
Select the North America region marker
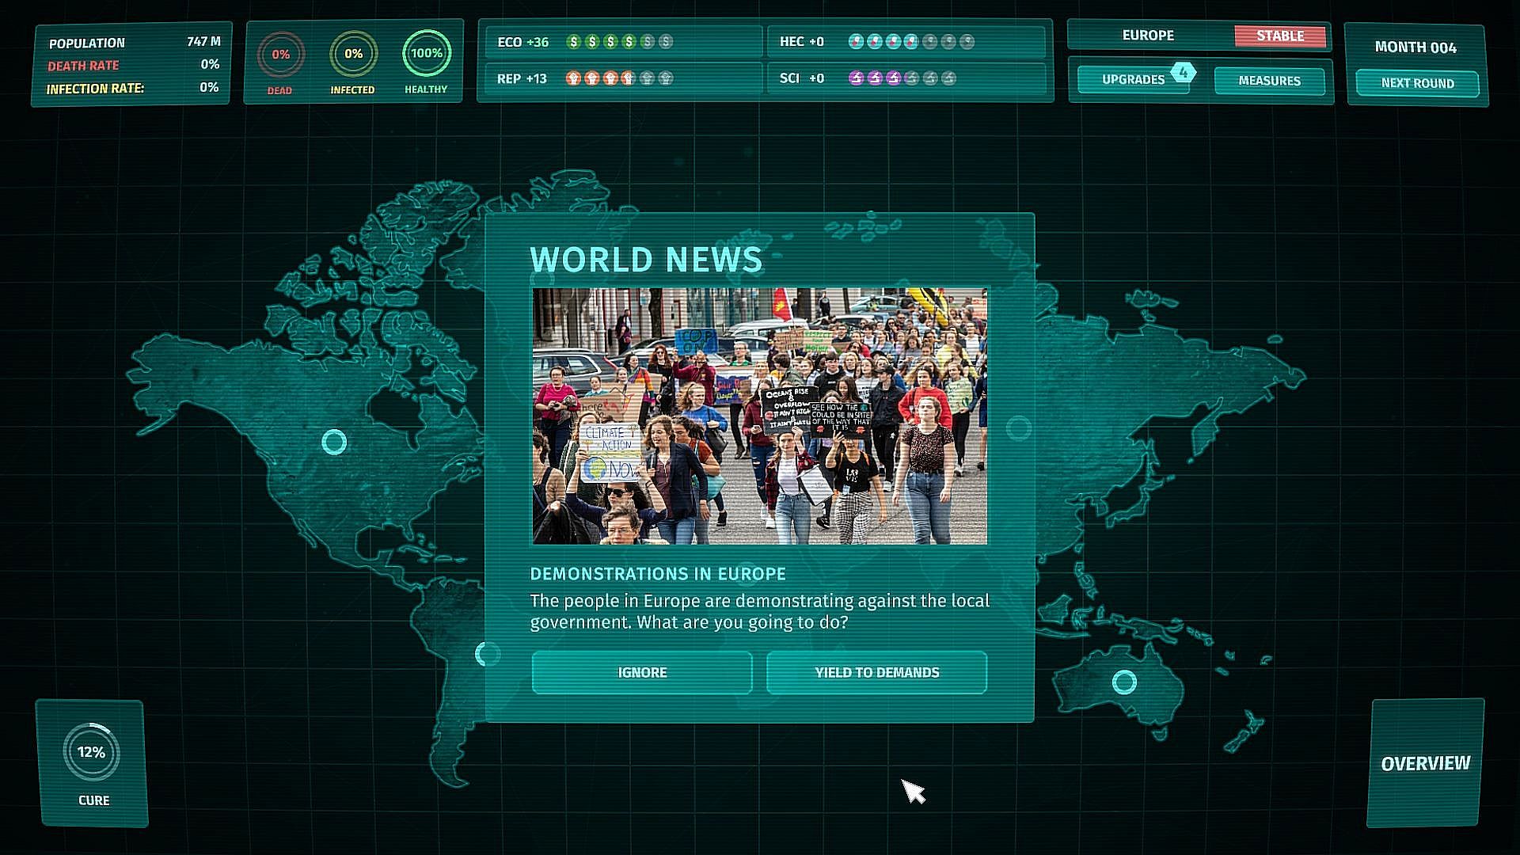tap(334, 442)
